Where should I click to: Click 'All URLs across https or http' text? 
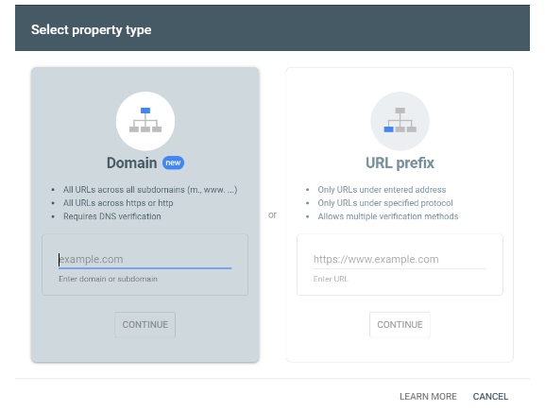click(118, 203)
